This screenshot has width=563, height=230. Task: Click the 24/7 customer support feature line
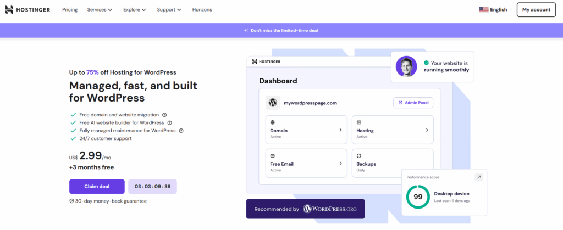click(106, 138)
